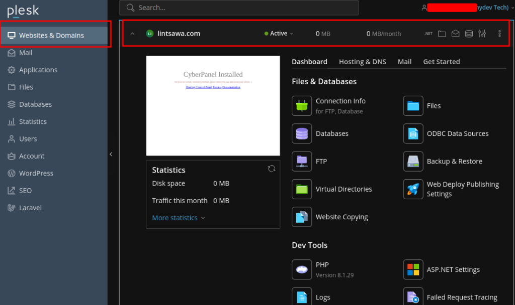
Task: Switch to the Dashboard tab
Action: point(309,62)
